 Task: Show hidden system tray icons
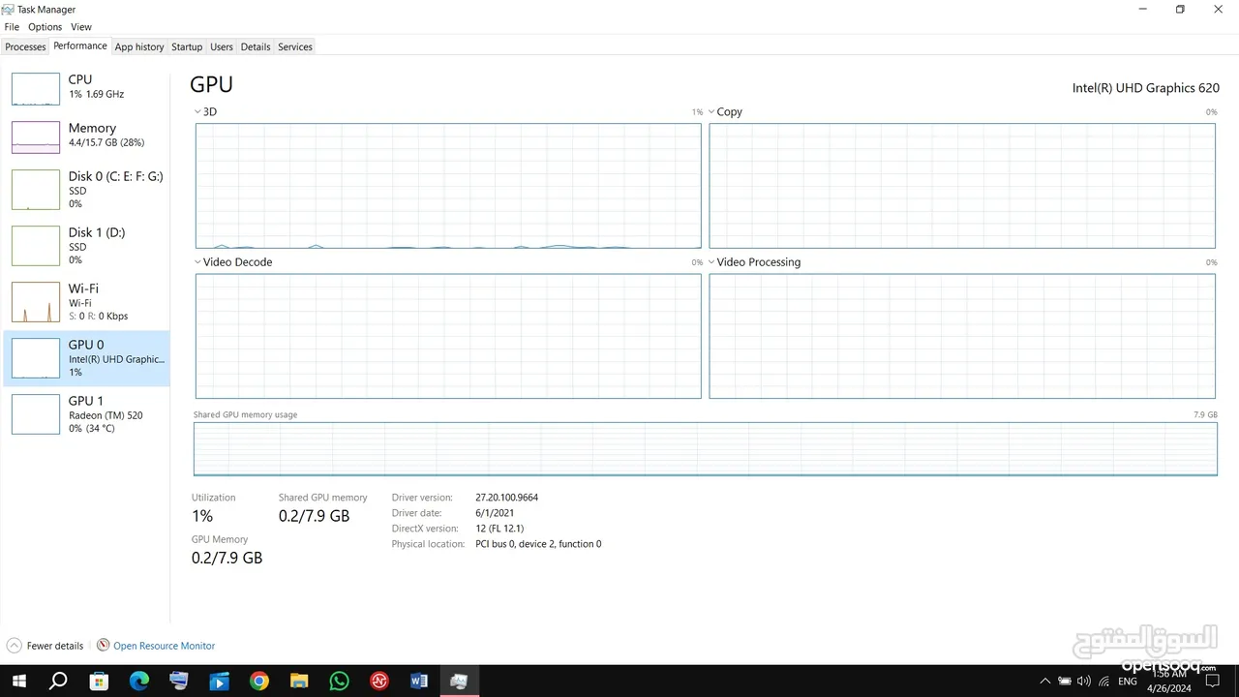point(1044,682)
